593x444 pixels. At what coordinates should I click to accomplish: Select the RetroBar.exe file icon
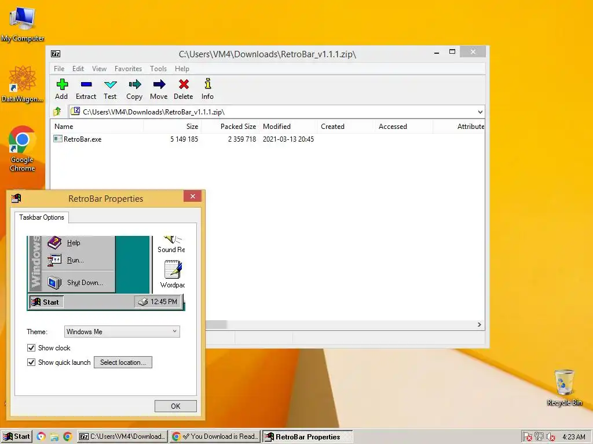click(x=57, y=139)
